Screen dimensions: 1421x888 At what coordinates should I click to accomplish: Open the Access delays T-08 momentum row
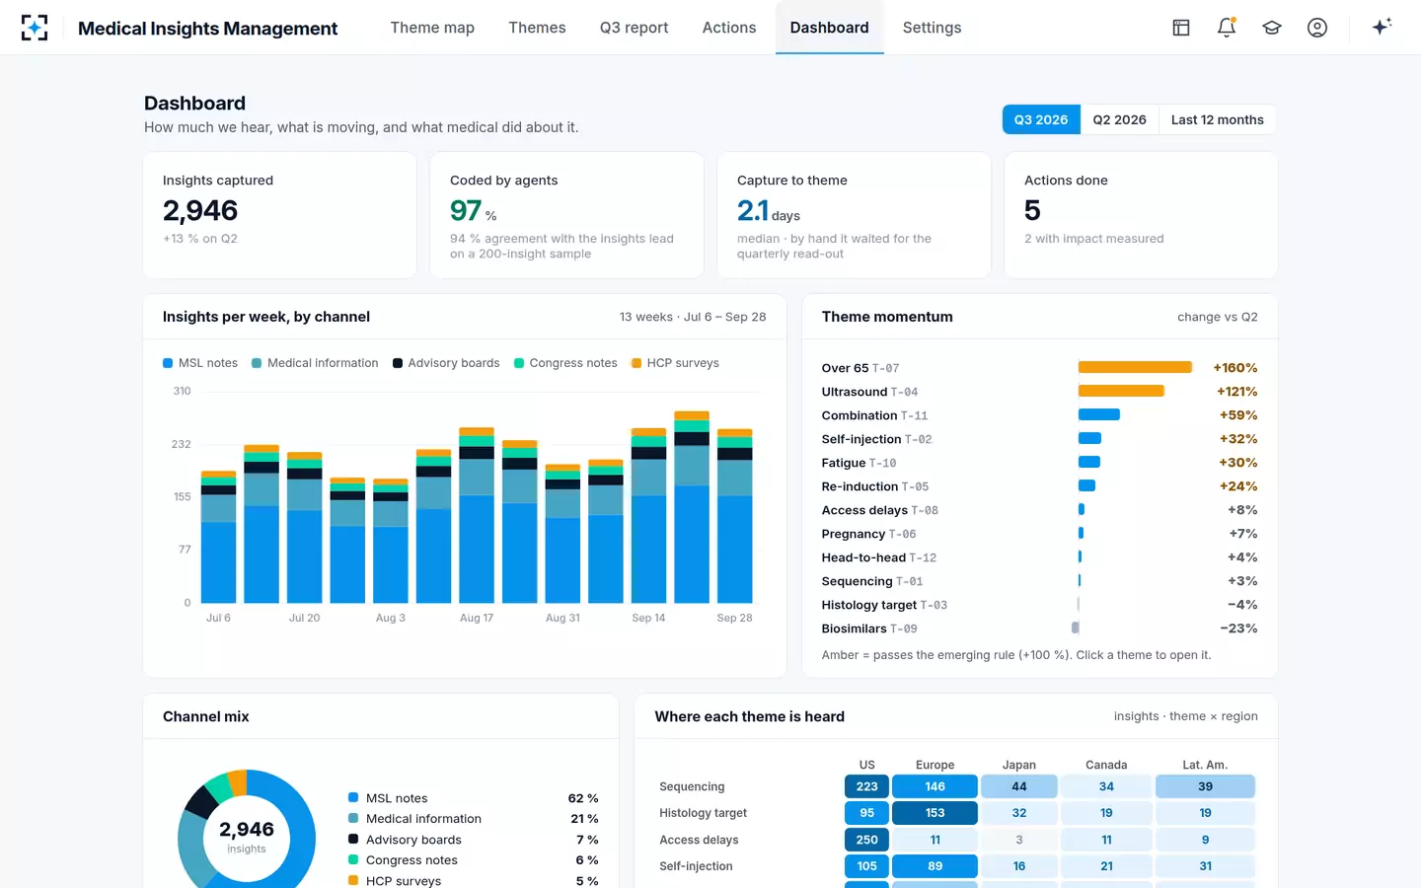point(1039,510)
